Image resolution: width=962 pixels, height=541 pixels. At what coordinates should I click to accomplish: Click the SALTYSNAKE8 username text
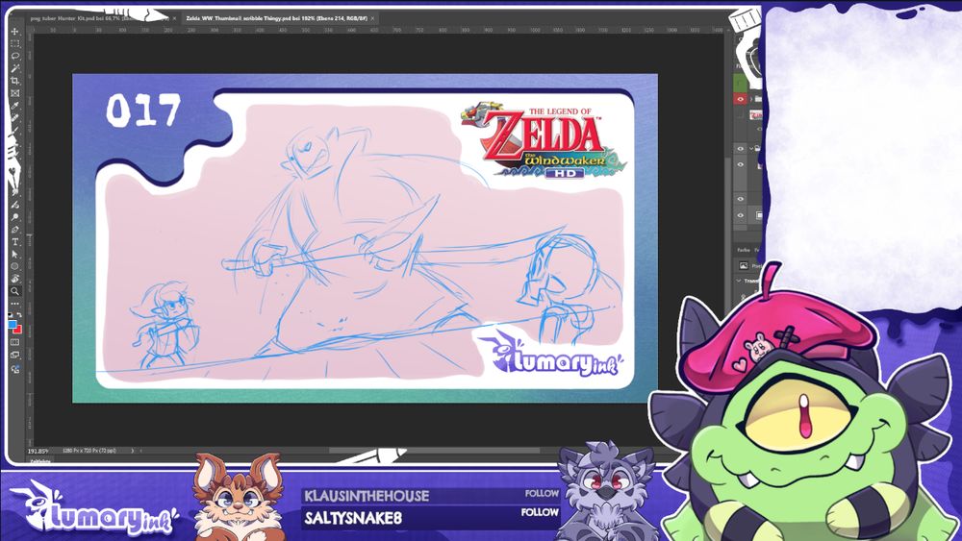coord(353,518)
